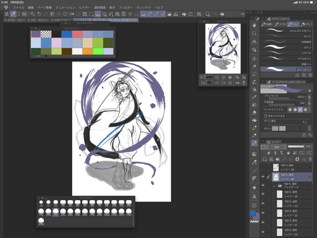
Task: Switch to the highlighted Pen sub tool tab
Action: (293, 24)
